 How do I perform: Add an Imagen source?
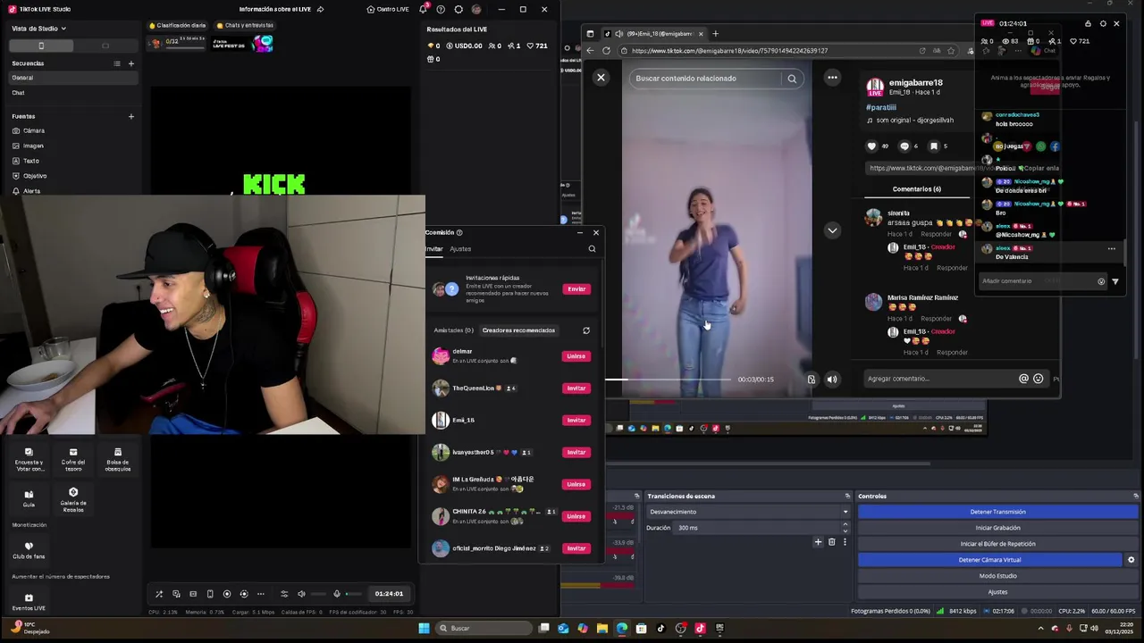pyautogui.click(x=28, y=146)
